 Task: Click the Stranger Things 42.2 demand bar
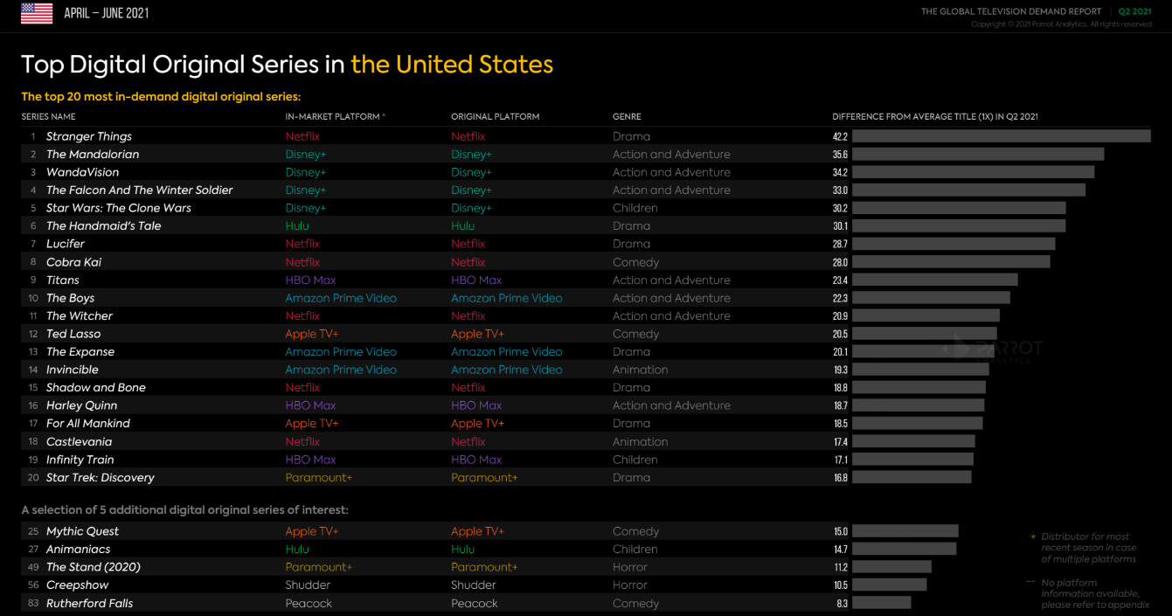tap(1001, 136)
